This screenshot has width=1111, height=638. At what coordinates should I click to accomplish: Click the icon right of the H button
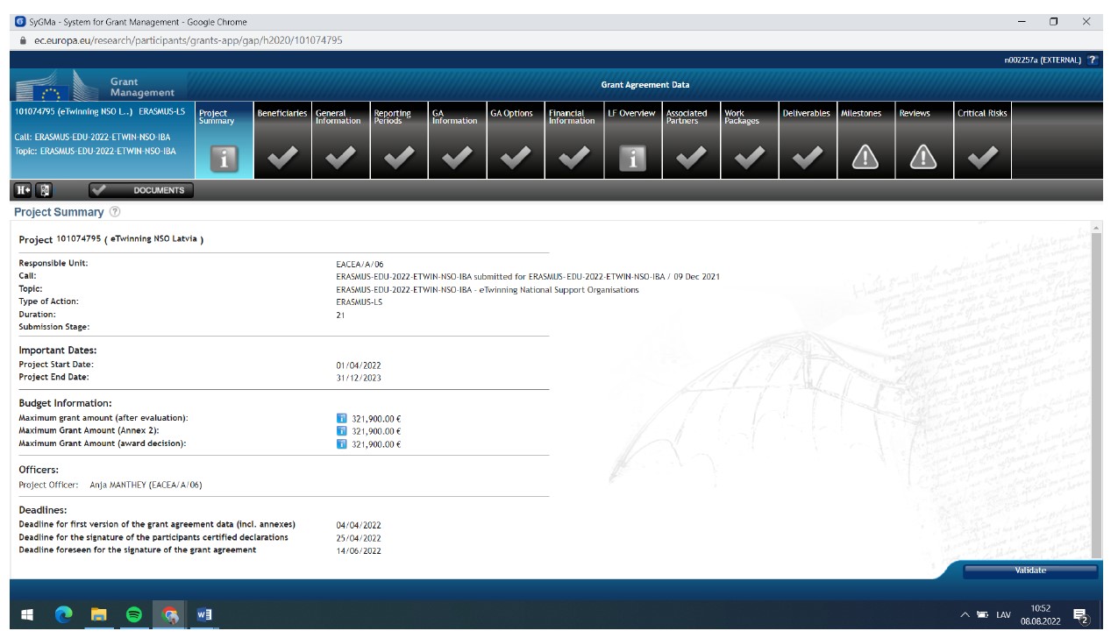(x=45, y=190)
